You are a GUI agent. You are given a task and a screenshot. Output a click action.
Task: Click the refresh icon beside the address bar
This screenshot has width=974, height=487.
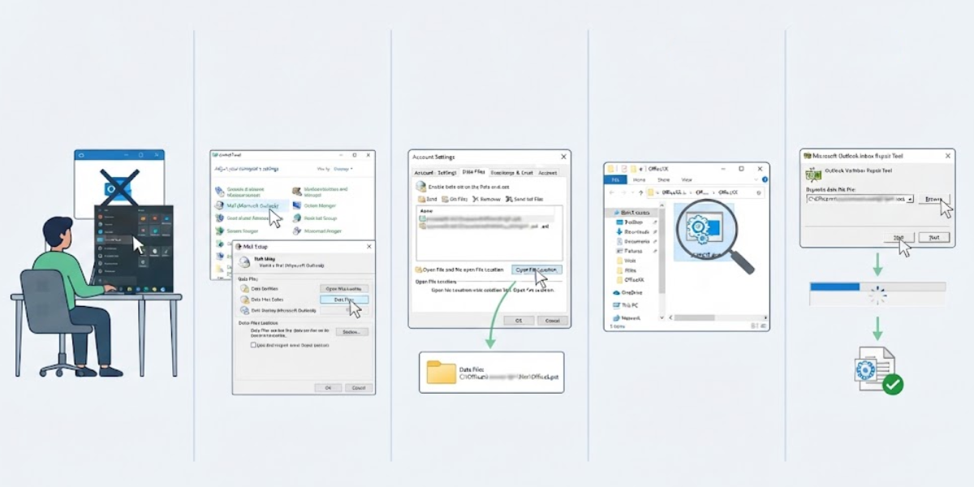pyautogui.click(x=758, y=193)
